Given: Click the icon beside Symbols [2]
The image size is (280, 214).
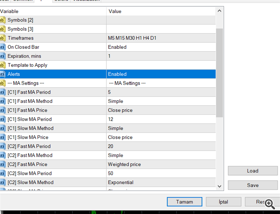Looking at the screenshot, I should (2, 20).
